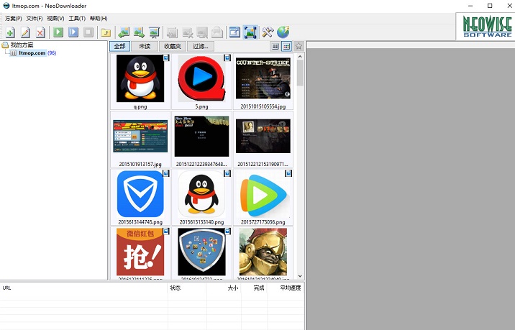Open the 帮助(H) menu
Image resolution: width=515 pixels, height=330 pixels.
click(x=99, y=19)
